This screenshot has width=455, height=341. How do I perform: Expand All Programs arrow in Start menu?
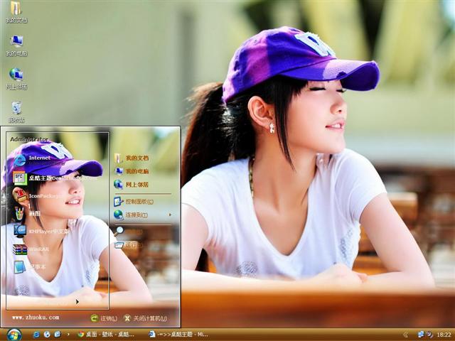tap(77, 302)
